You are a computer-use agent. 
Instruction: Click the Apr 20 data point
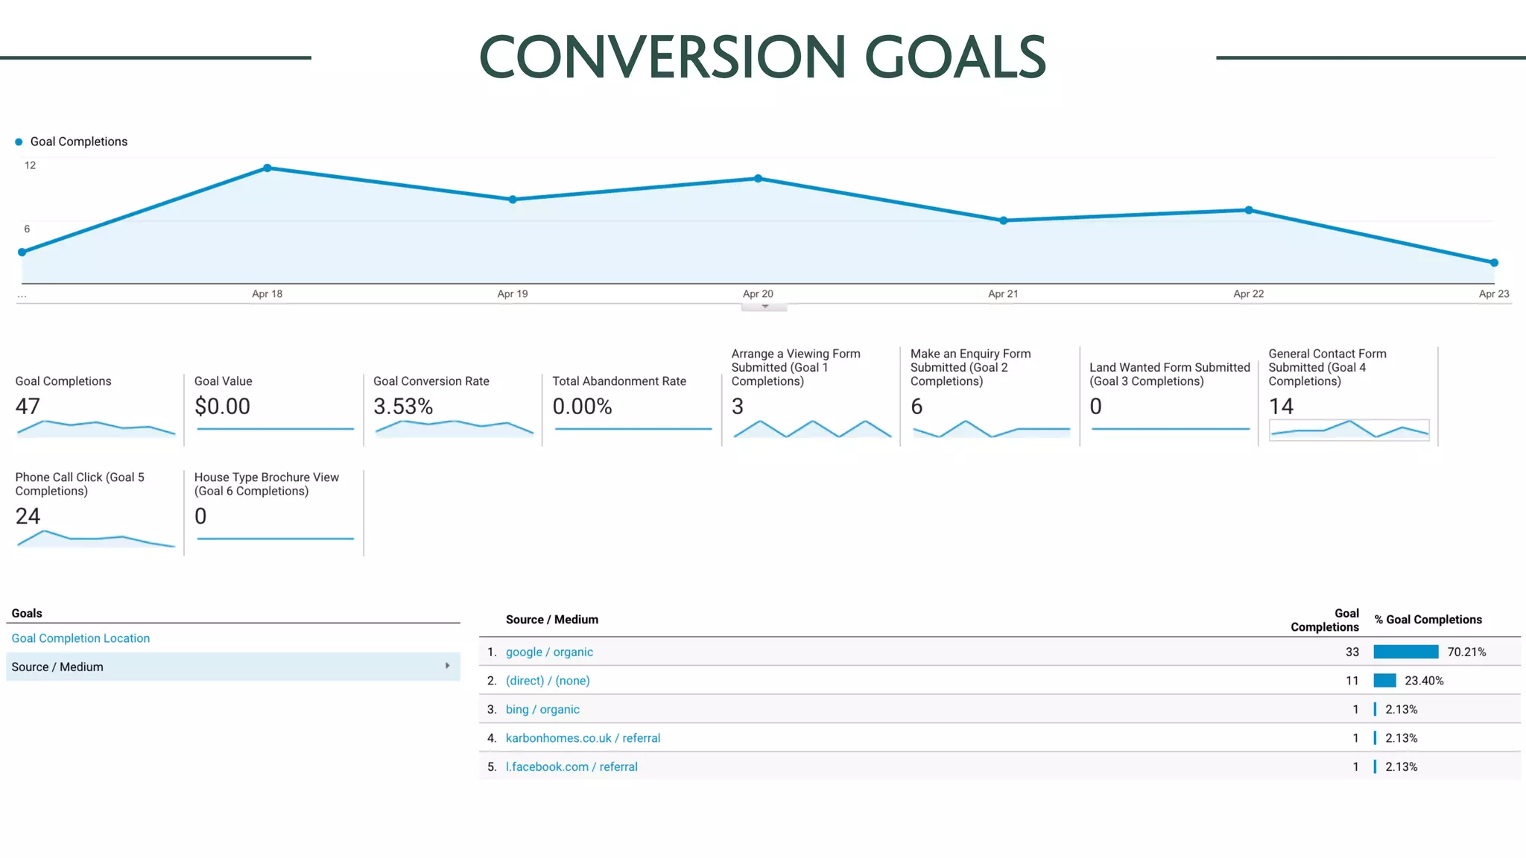(758, 179)
